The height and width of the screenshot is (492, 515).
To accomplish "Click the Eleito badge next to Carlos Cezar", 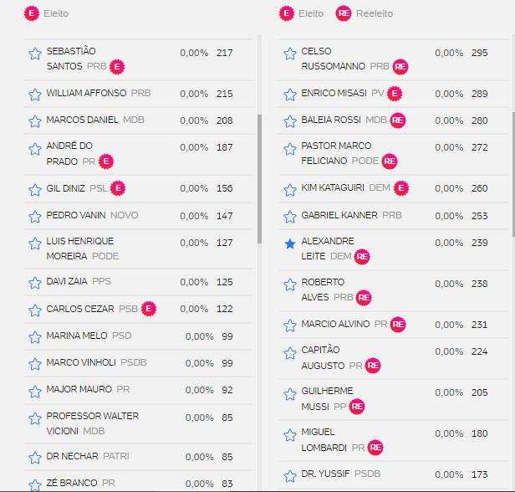I will 149,309.
